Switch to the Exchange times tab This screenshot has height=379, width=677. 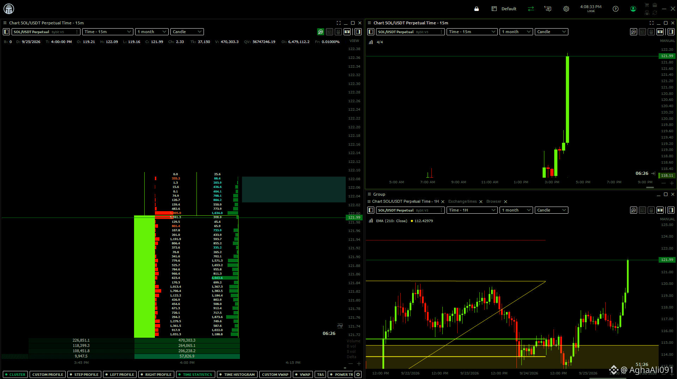462,202
